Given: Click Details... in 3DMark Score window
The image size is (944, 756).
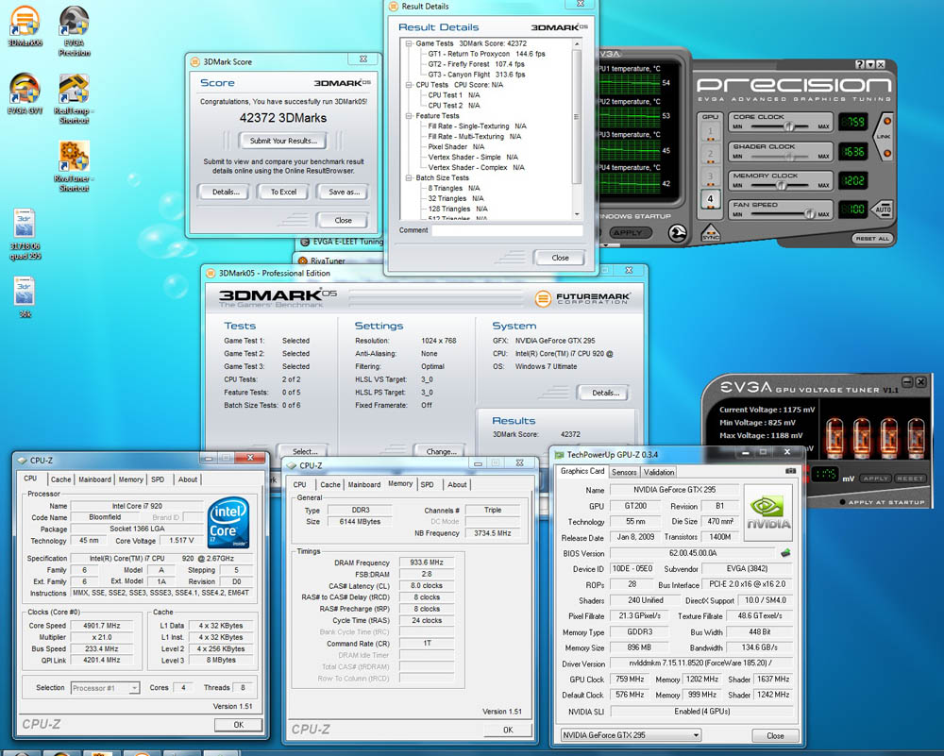Looking at the screenshot, I should coord(226,192).
